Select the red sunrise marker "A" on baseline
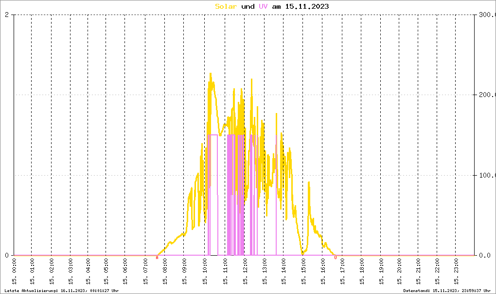496x294 pixels. tap(157, 258)
